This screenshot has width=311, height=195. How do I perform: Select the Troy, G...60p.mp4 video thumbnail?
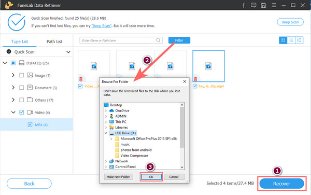(208, 66)
